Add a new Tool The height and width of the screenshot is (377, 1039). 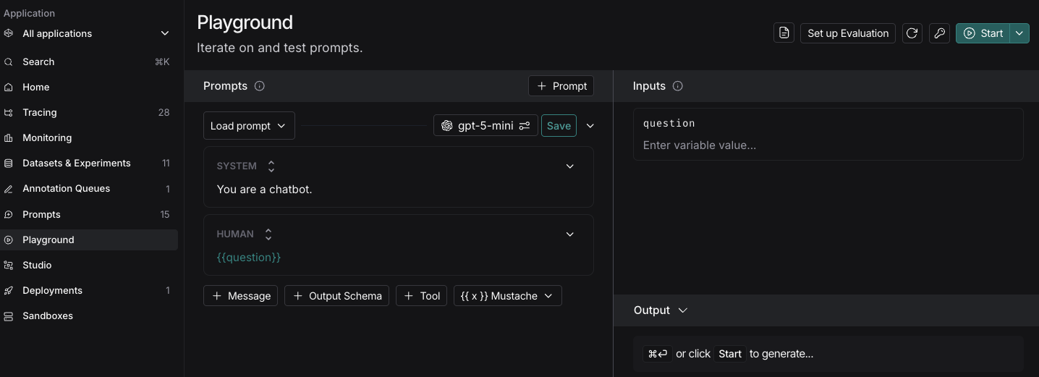coord(421,296)
